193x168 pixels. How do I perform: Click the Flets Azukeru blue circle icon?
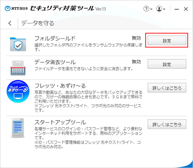18,91
